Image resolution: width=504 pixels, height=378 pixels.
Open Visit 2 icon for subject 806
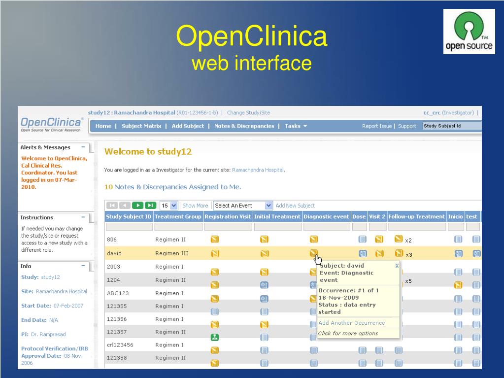click(379, 239)
